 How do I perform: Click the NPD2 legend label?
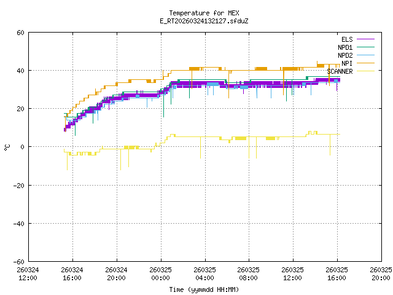coord(344,55)
